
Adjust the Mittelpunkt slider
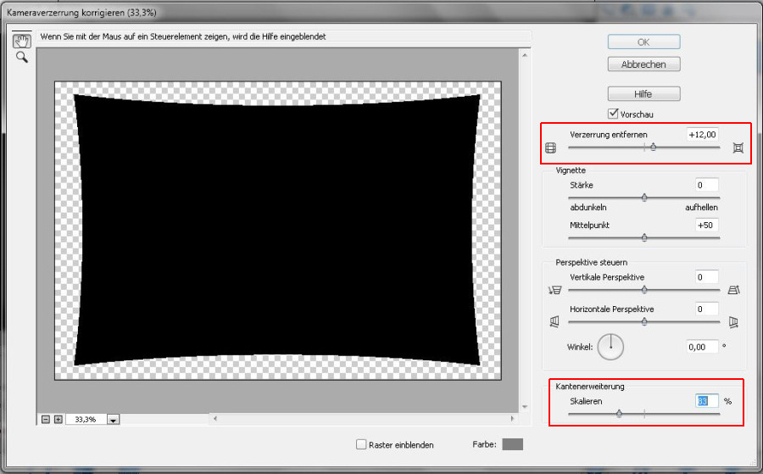[x=644, y=237]
